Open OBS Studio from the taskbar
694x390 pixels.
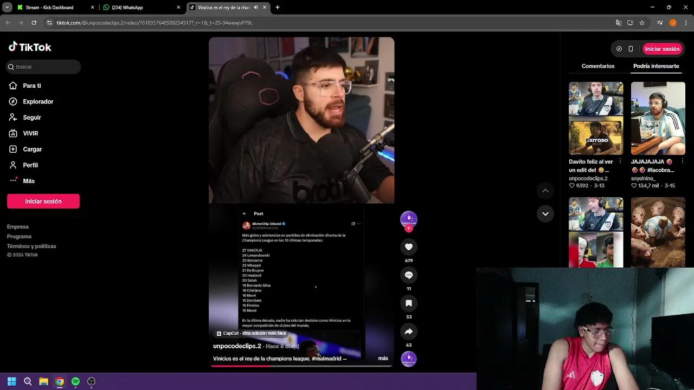[92, 381]
